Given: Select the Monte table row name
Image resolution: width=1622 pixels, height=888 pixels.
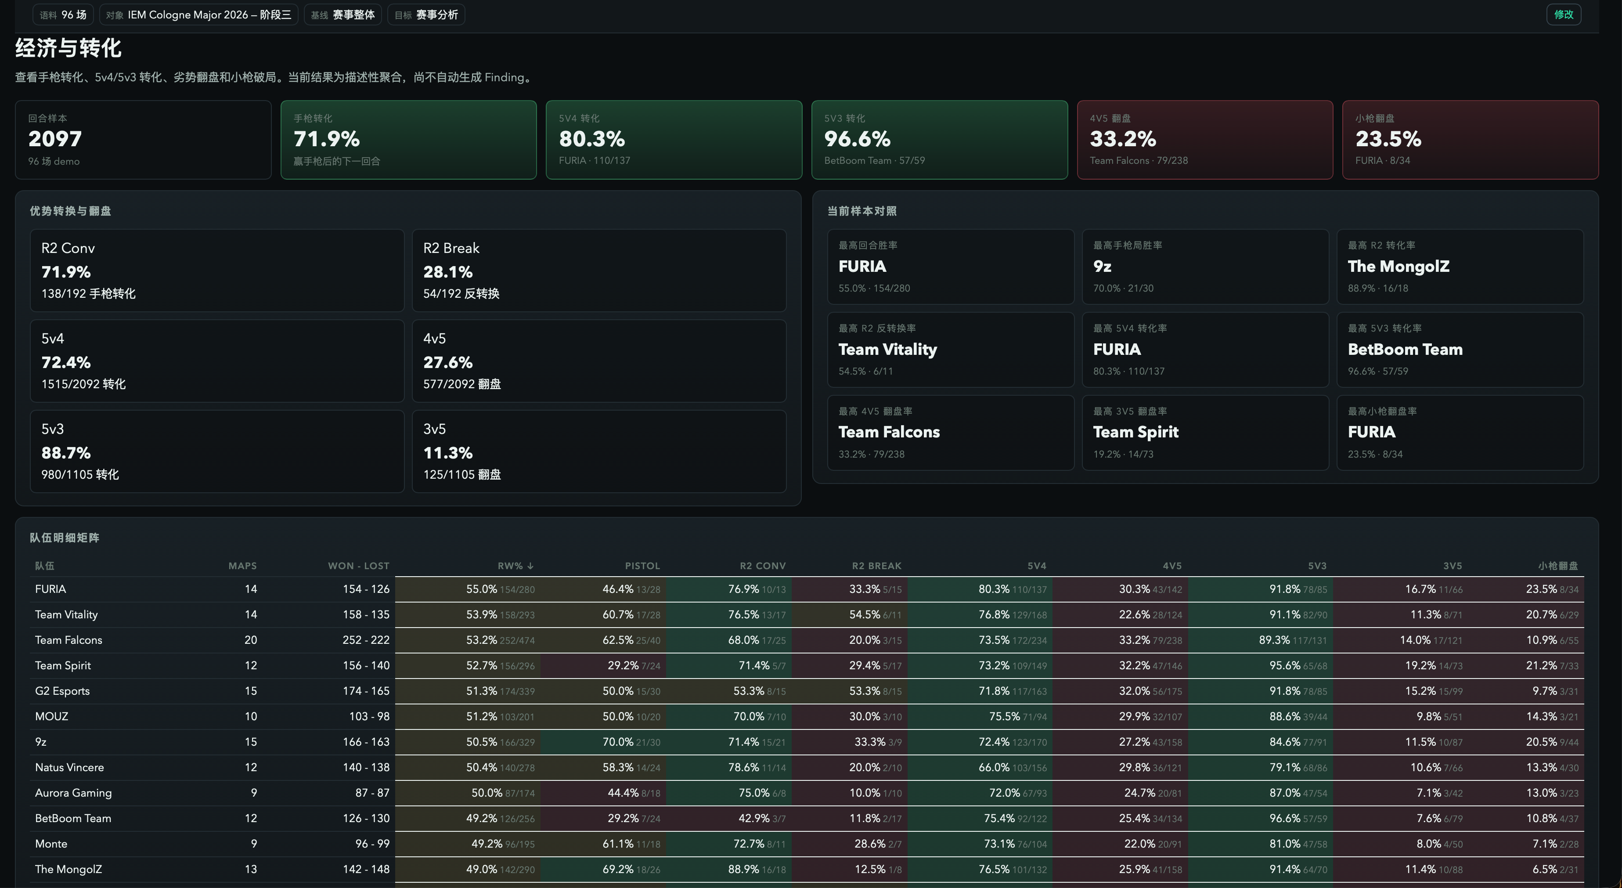Looking at the screenshot, I should tap(51, 844).
